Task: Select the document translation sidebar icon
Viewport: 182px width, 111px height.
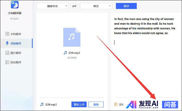Action: click(x=7, y=34)
